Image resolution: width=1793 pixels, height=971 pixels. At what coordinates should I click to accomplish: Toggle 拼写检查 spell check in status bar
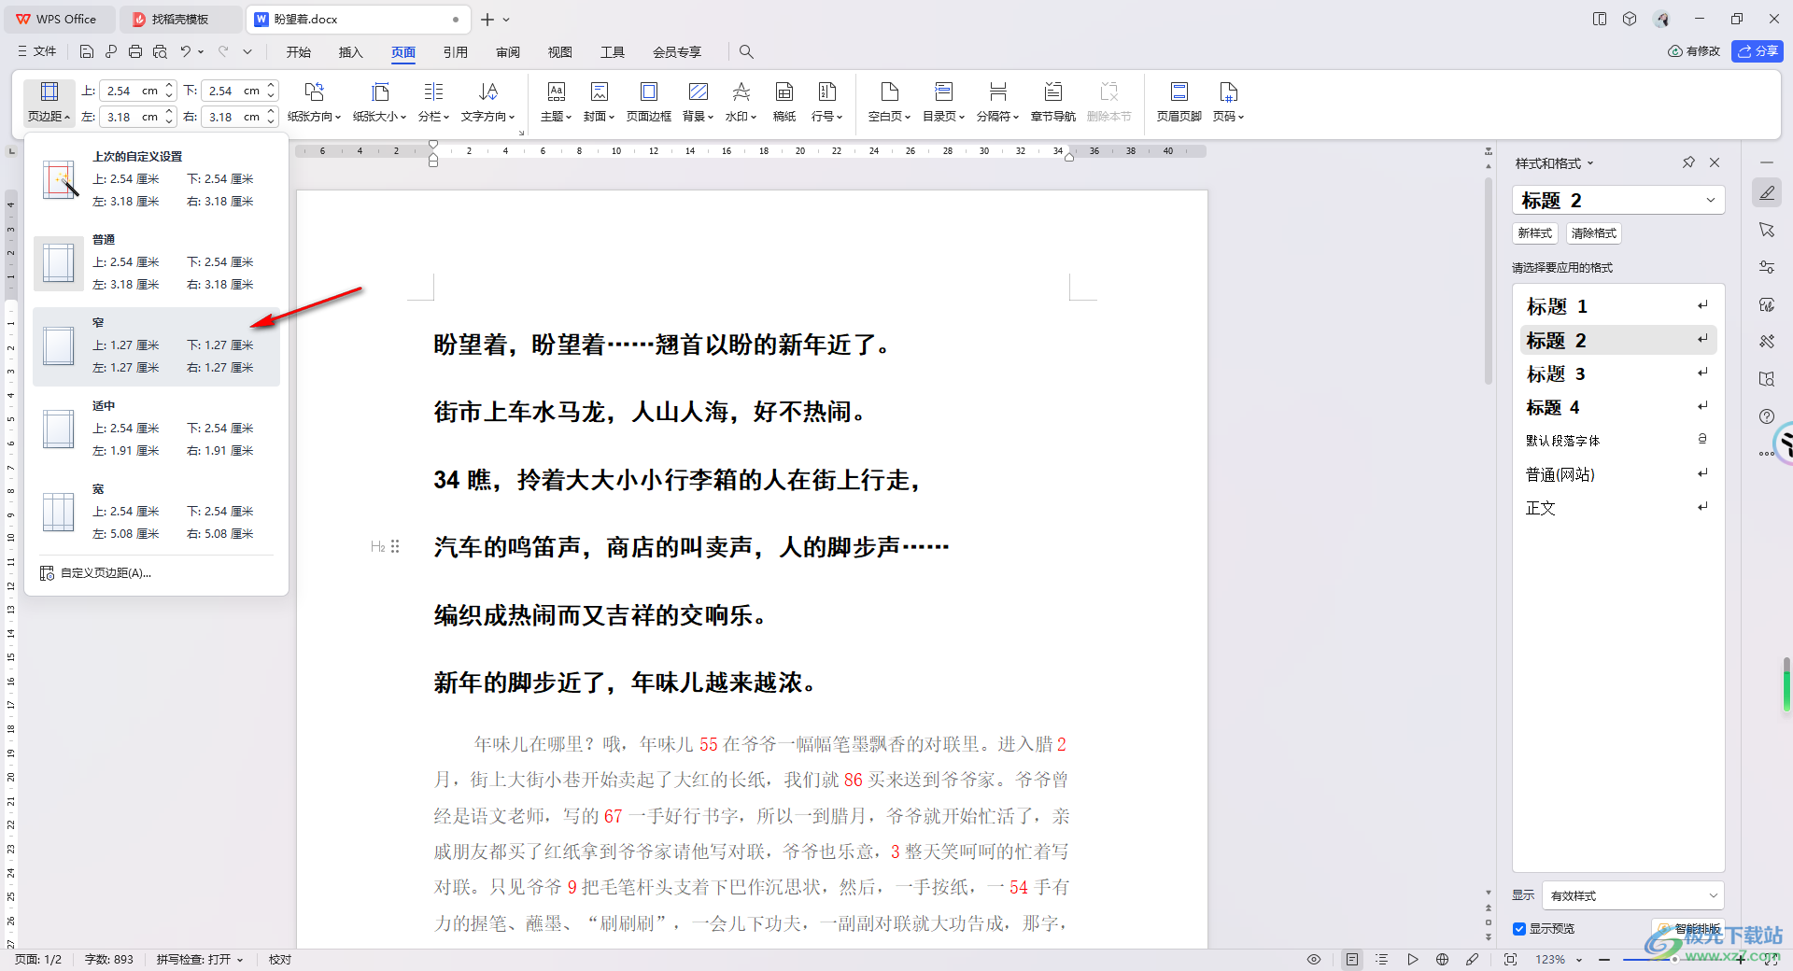click(199, 960)
